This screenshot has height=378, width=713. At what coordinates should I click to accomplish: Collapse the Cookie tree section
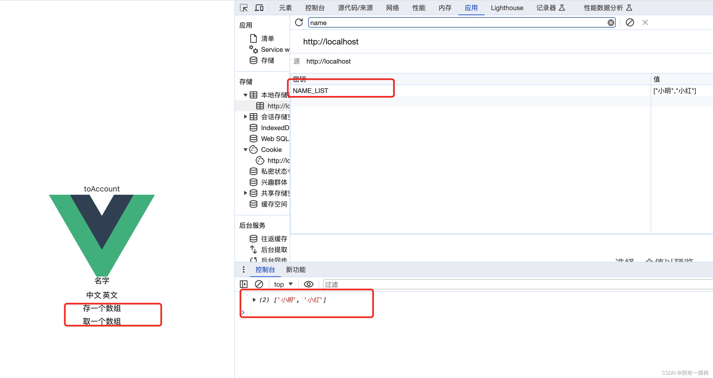pos(245,149)
